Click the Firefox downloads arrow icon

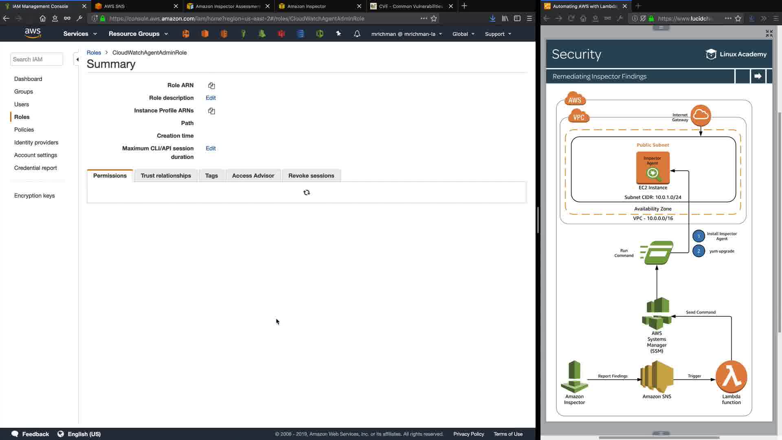[x=492, y=18]
